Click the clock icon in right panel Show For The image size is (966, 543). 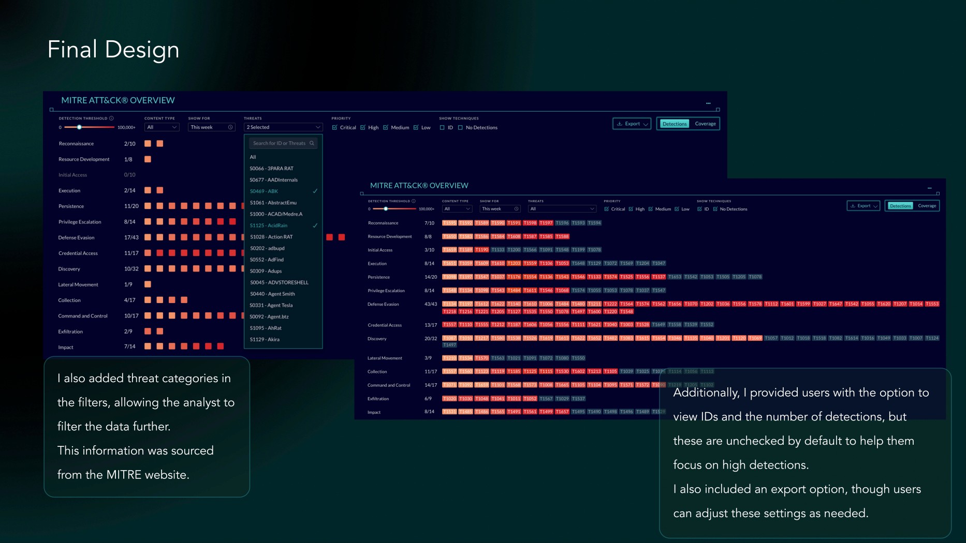(x=516, y=209)
